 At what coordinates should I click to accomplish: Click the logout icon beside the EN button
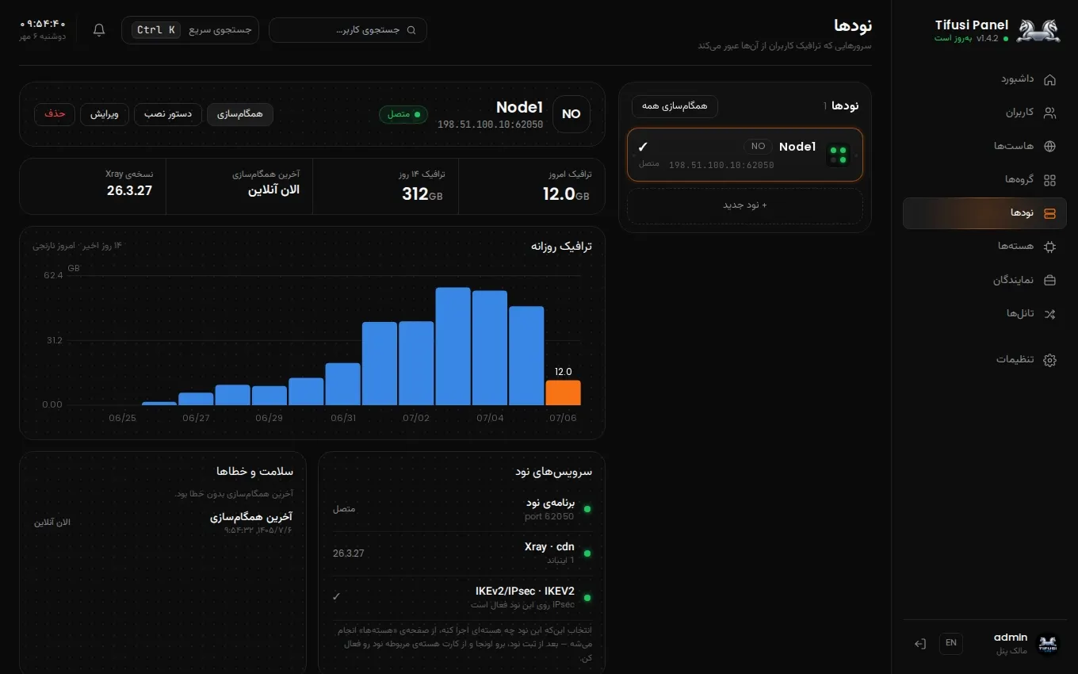(x=919, y=644)
